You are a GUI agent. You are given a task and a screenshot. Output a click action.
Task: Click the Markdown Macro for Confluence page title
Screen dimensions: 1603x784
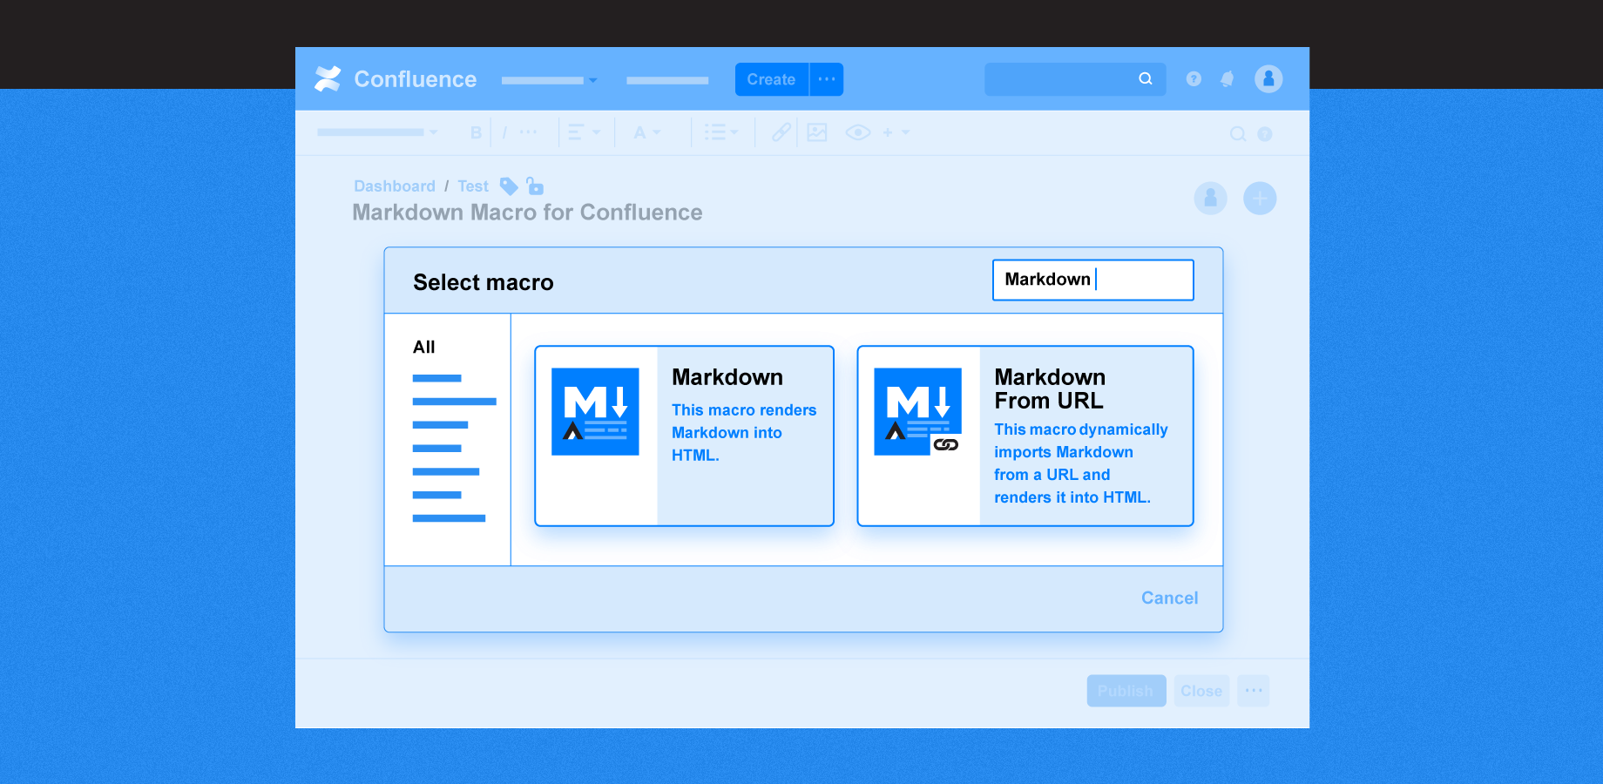tap(527, 213)
